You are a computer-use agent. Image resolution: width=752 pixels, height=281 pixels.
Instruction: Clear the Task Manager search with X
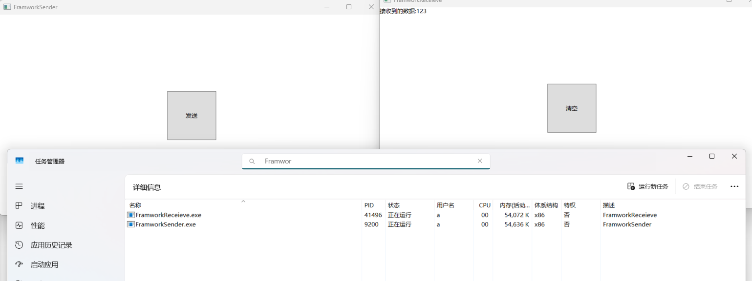coord(479,161)
